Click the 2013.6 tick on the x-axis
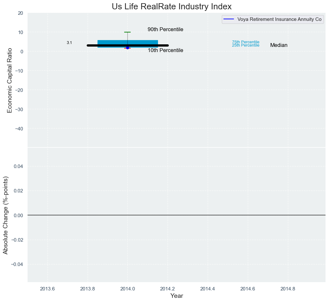 tap(48, 289)
